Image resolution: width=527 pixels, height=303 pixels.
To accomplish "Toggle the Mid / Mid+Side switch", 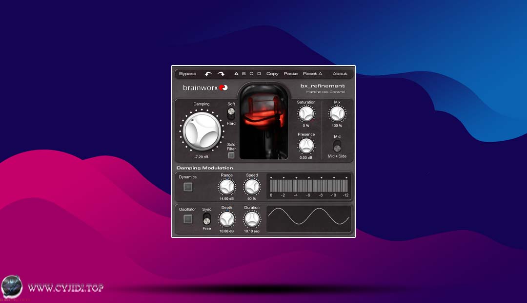I will point(337,147).
